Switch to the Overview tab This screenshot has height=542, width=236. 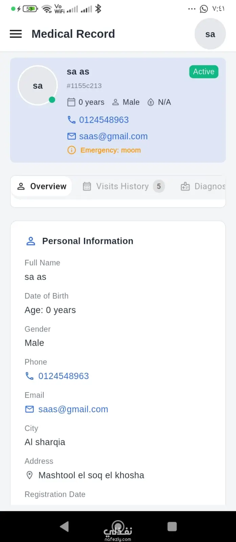tap(42, 186)
